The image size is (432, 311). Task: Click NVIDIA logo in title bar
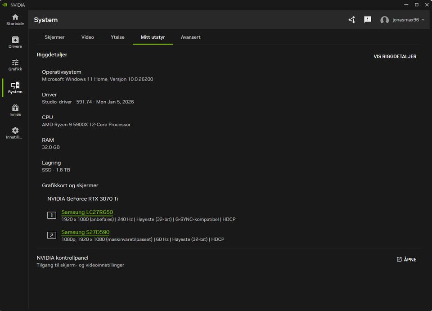click(x=4, y=5)
